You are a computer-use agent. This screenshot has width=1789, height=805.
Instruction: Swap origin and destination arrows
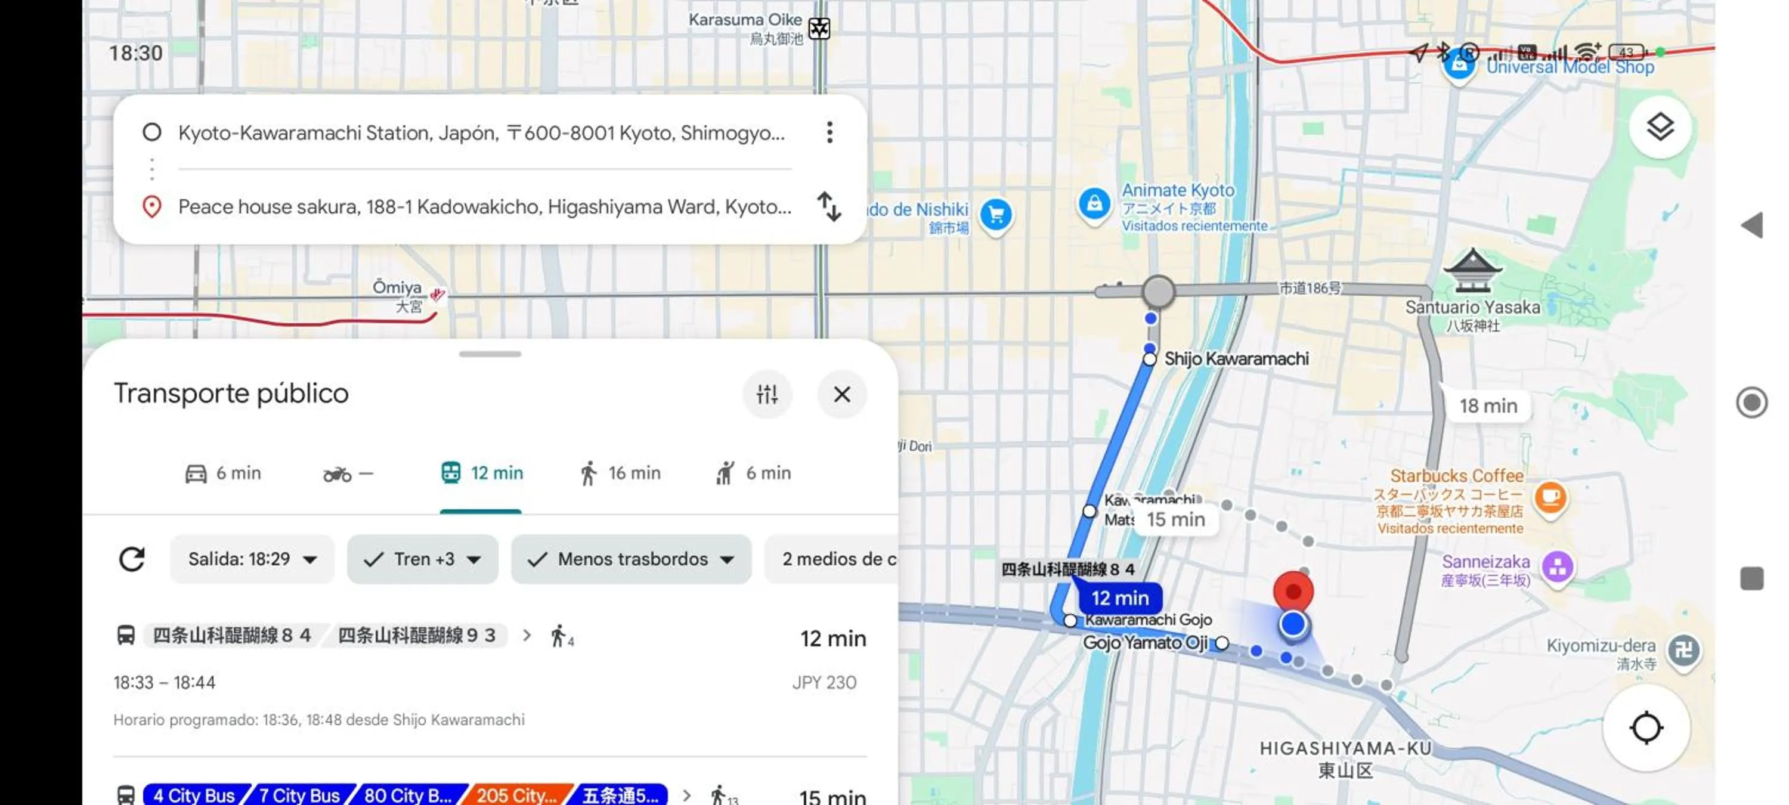828,206
